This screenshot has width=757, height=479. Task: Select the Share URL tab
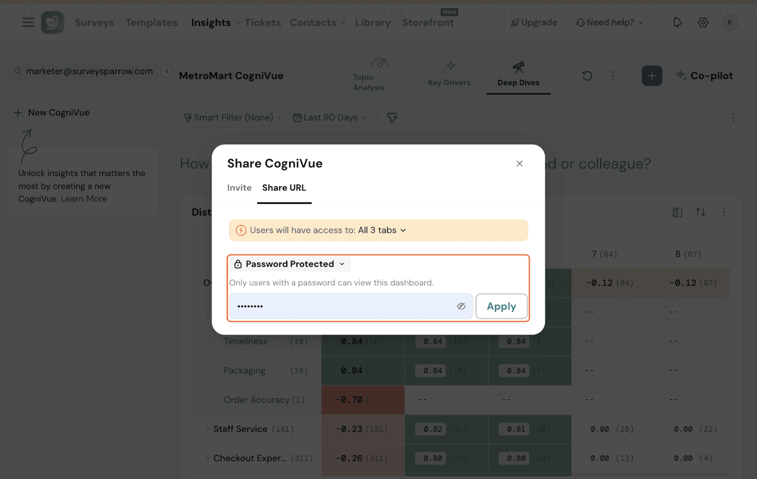tap(284, 188)
